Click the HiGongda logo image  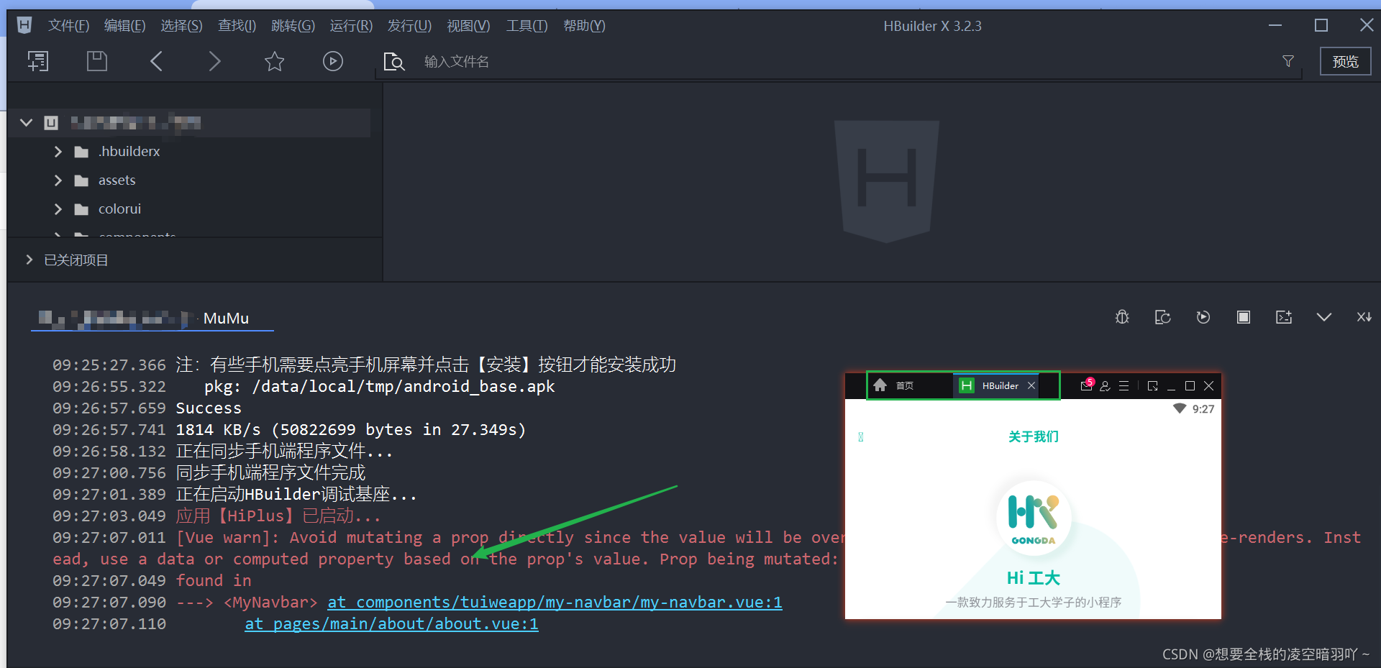tap(1034, 518)
